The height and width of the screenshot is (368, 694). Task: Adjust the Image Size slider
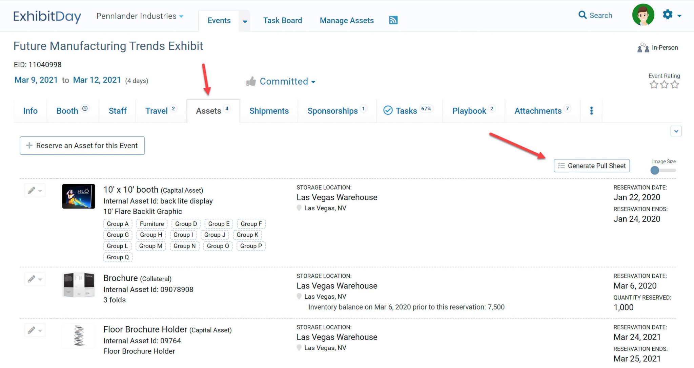click(x=655, y=170)
